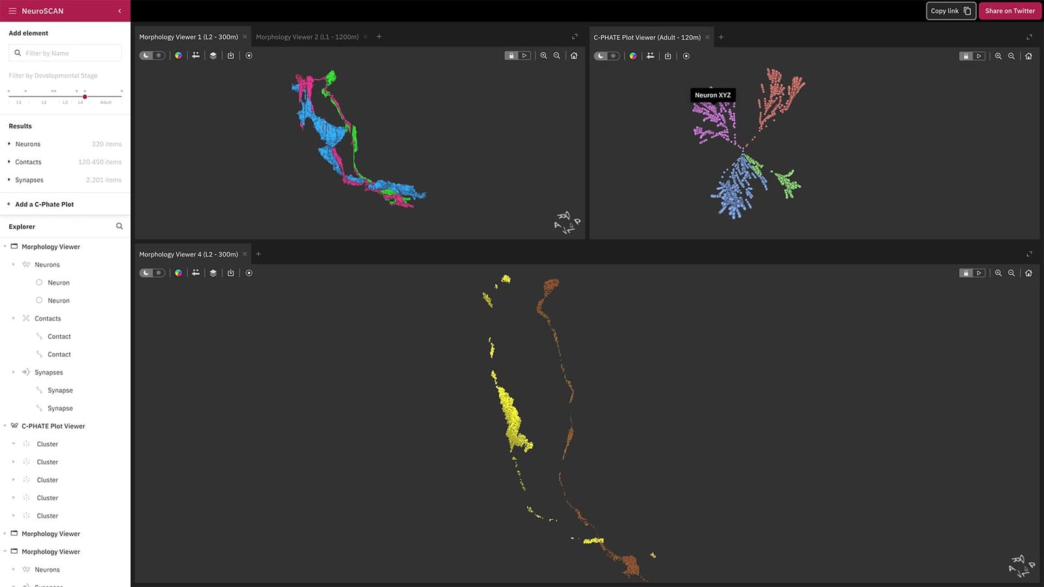Open the settings sliders icon in the C-PHATE viewer
Image resolution: width=1044 pixels, height=587 pixels.
(650, 56)
